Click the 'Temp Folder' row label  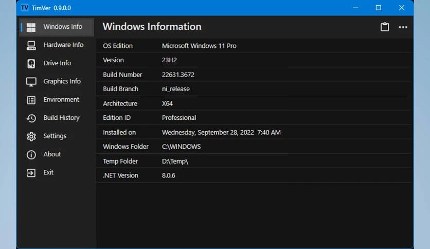120,161
